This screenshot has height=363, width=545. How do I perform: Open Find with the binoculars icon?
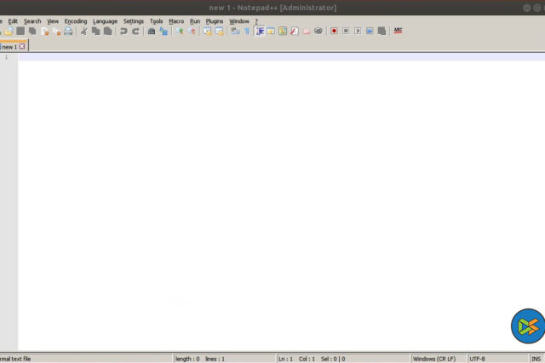point(152,32)
